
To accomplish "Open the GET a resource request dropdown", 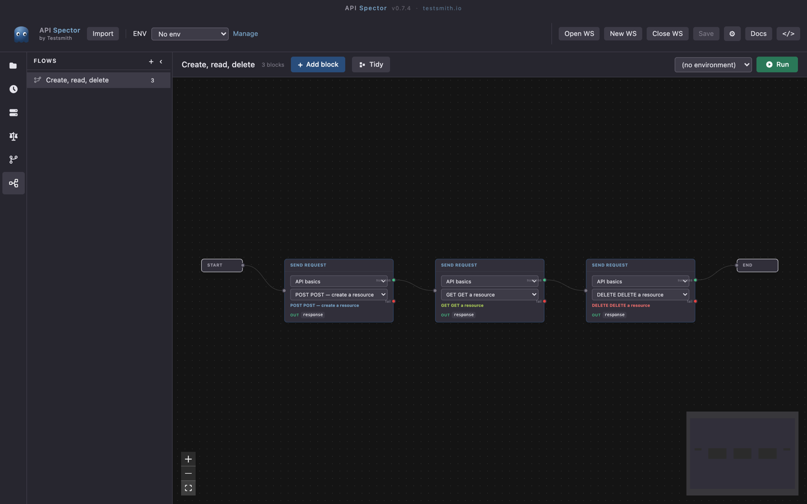I will tap(489, 294).
